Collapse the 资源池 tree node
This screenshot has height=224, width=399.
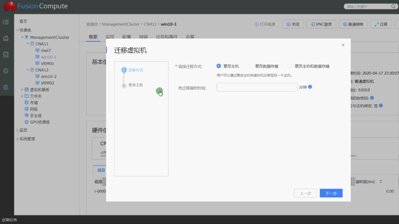pyautogui.click(x=17, y=30)
